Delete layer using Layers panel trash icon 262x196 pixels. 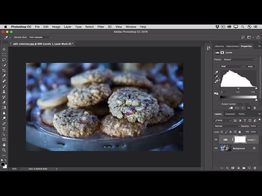(255, 168)
